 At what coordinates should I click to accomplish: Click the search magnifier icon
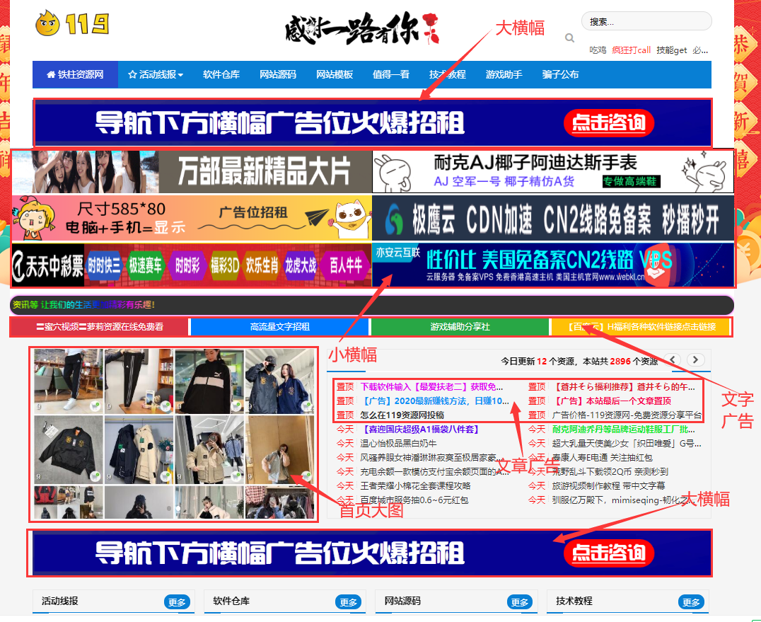[x=569, y=38]
